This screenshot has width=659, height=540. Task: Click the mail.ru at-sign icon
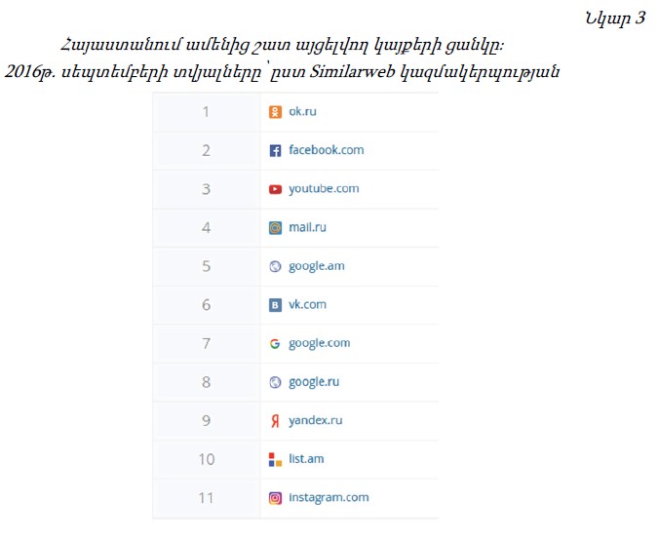(275, 228)
